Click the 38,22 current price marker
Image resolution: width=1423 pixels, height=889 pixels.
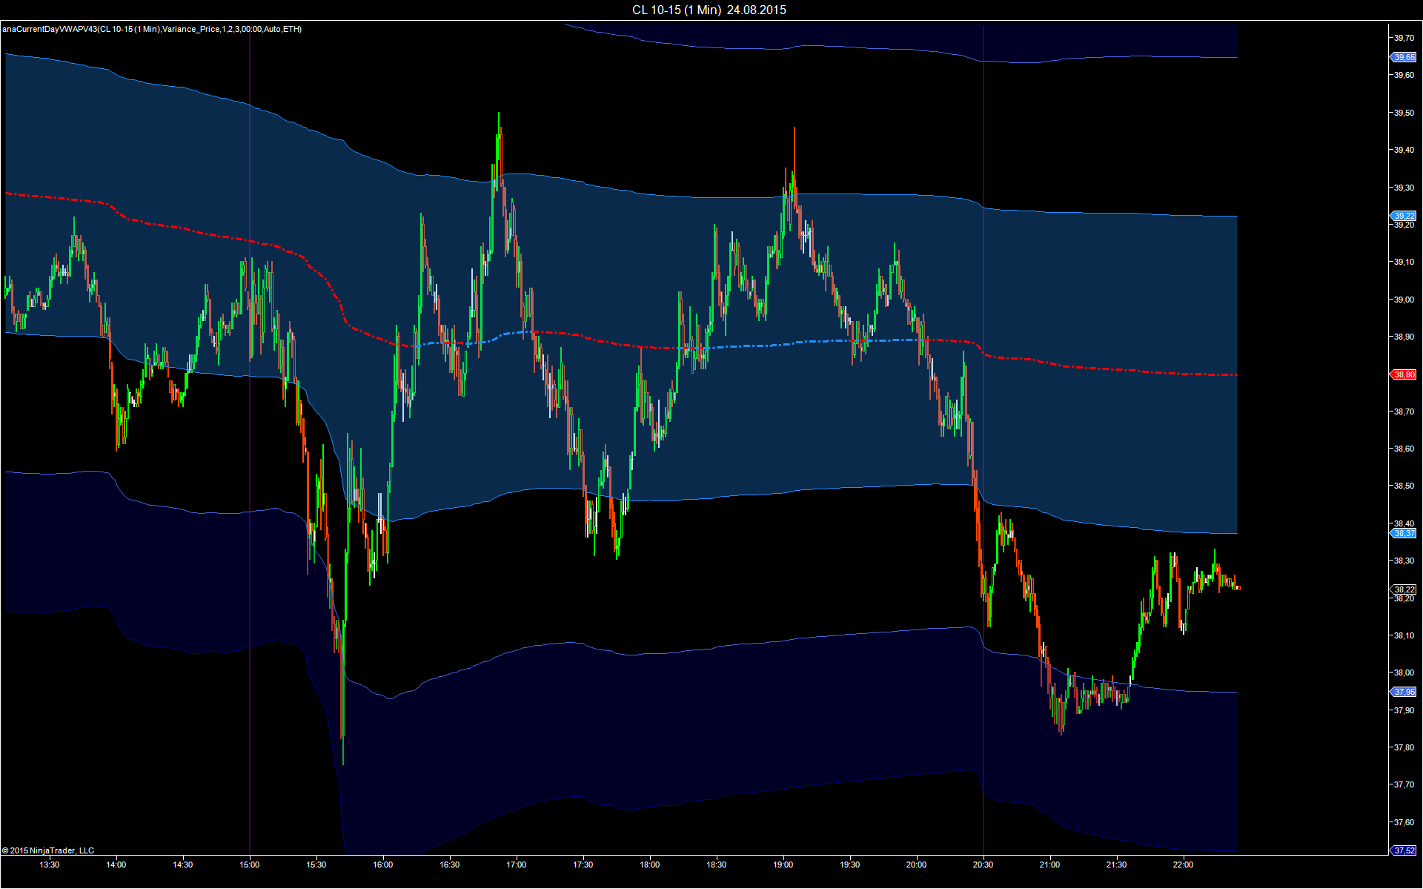coord(1404,589)
